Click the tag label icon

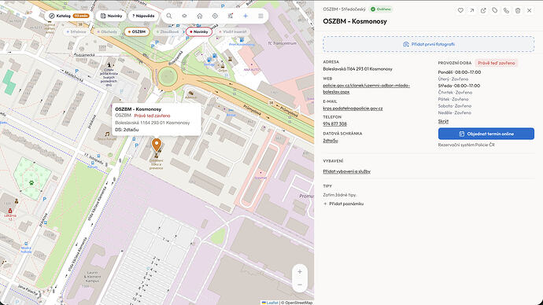pyautogui.click(x=494, y=10)
